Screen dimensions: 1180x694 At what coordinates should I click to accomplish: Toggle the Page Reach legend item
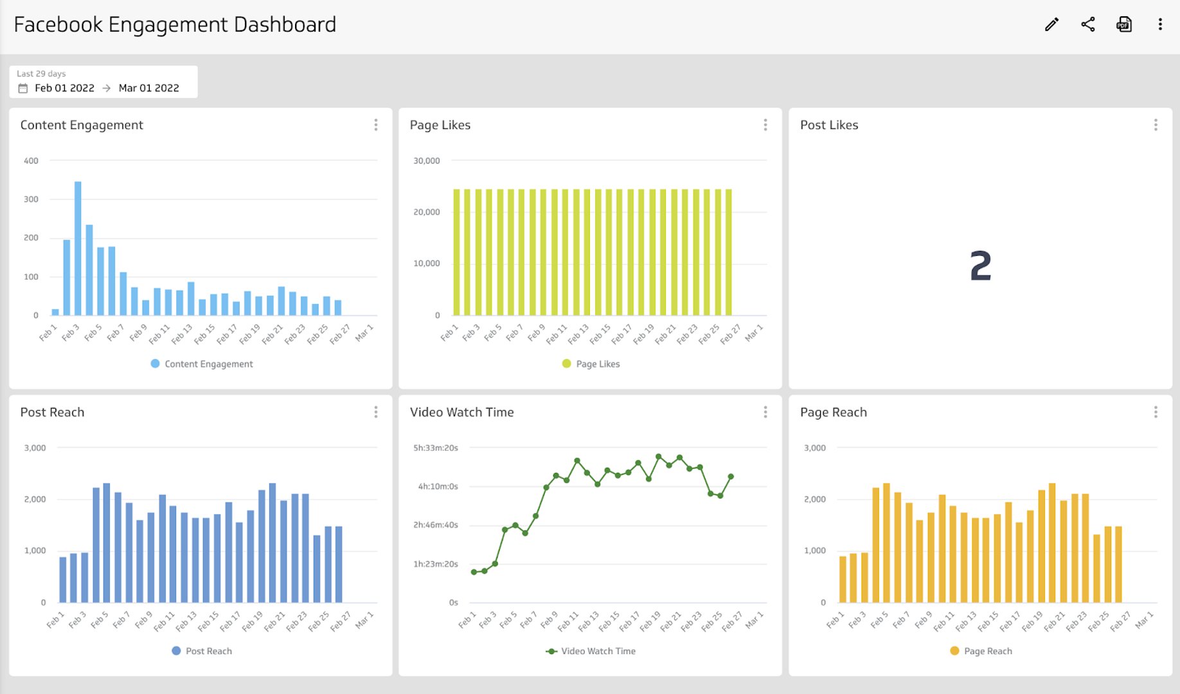pyautogui.click(x=980, y=651)
